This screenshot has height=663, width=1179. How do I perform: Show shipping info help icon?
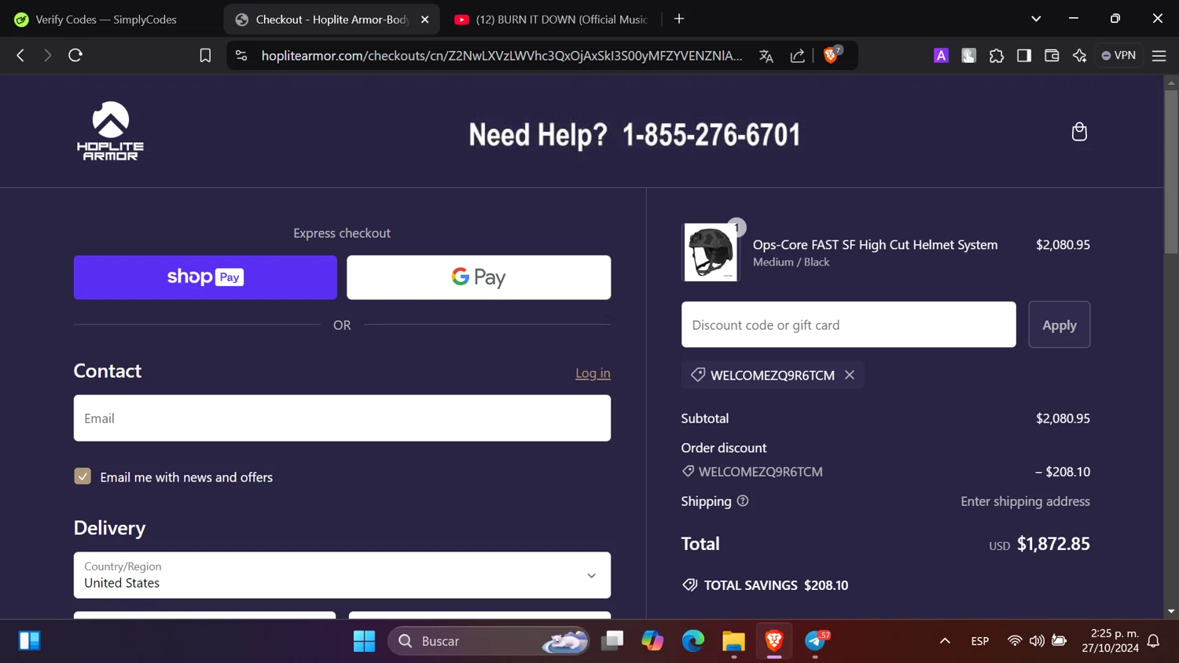(x=743, y=501)
